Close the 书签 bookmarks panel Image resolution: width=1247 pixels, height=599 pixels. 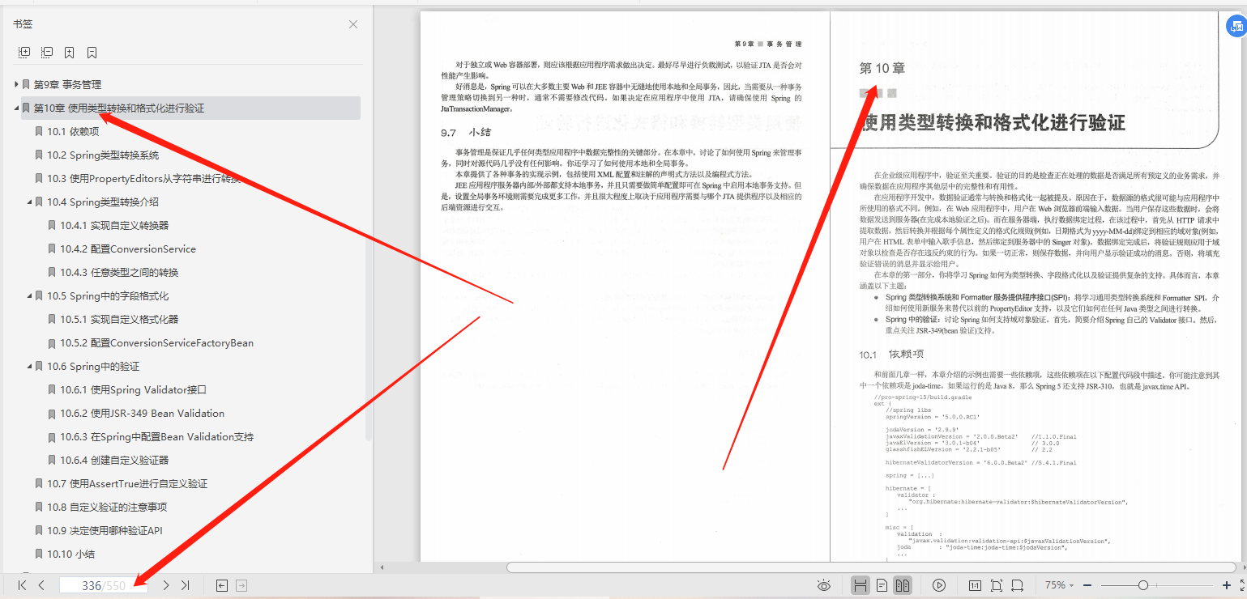pos(353,24)
